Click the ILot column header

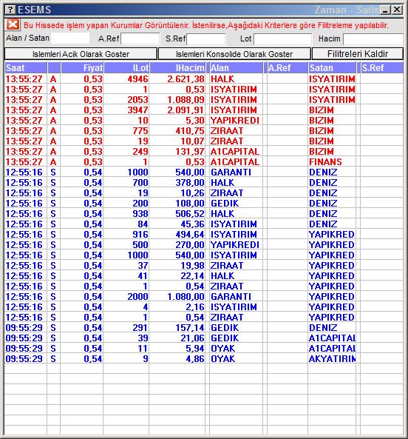tap(126, 68)
